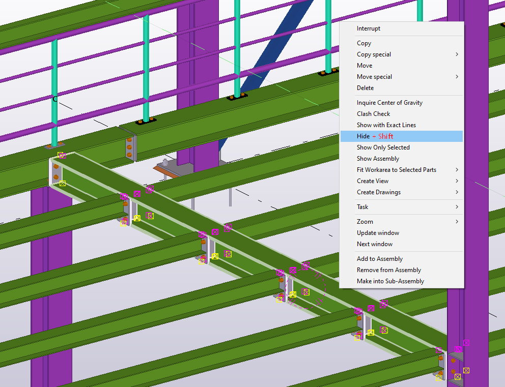Choose Update window in the menu
Viewport: 505px width, 387px height.
pyautogui.click(x=402, y=233)
